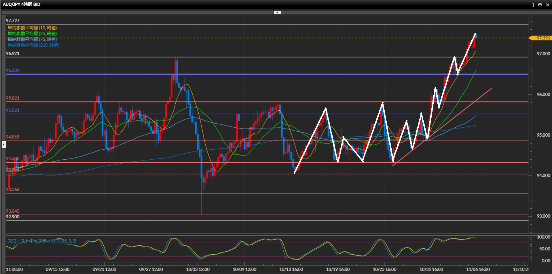
Task: Select the スローストキャスティクス (25, 3, 3) label
Action: point(42,241)
